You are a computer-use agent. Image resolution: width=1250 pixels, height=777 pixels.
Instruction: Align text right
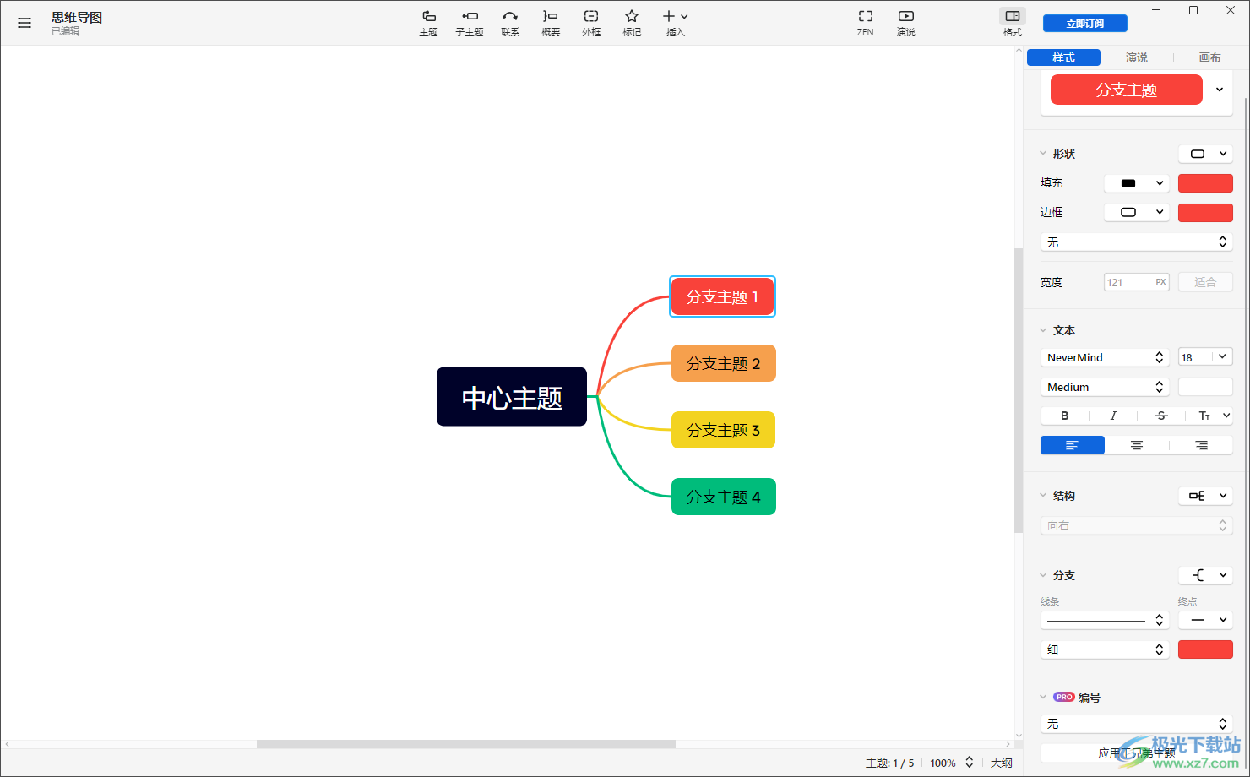1201,445
